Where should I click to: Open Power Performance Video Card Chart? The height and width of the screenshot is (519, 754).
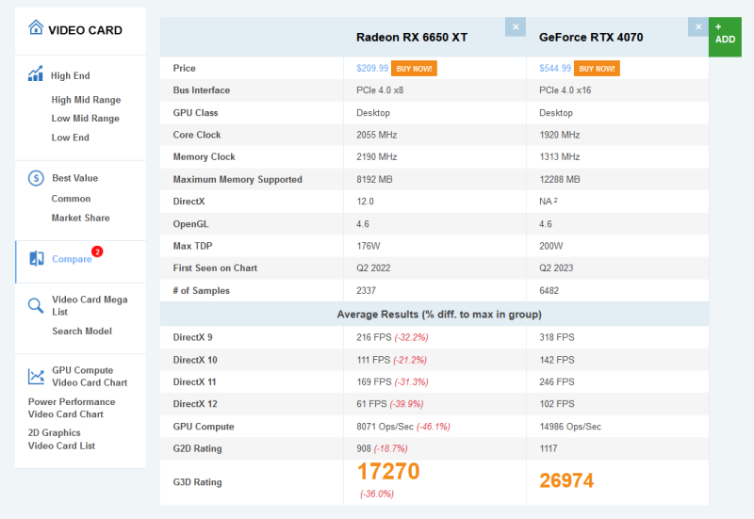pyautogui.click(x=72, y=408)
